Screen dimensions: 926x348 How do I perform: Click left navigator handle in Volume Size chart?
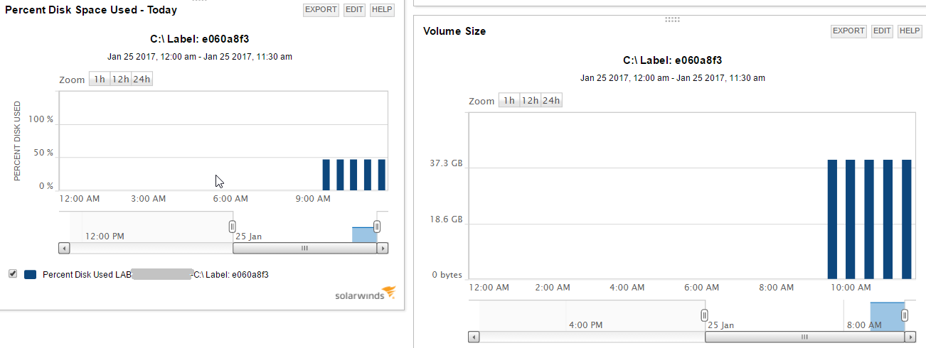tap(704, 315)
